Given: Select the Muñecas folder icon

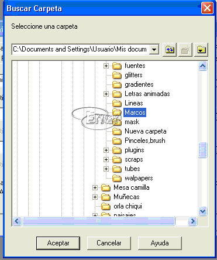Looking at the screenshot, I should pyautogui.click(x=106, y=197).
